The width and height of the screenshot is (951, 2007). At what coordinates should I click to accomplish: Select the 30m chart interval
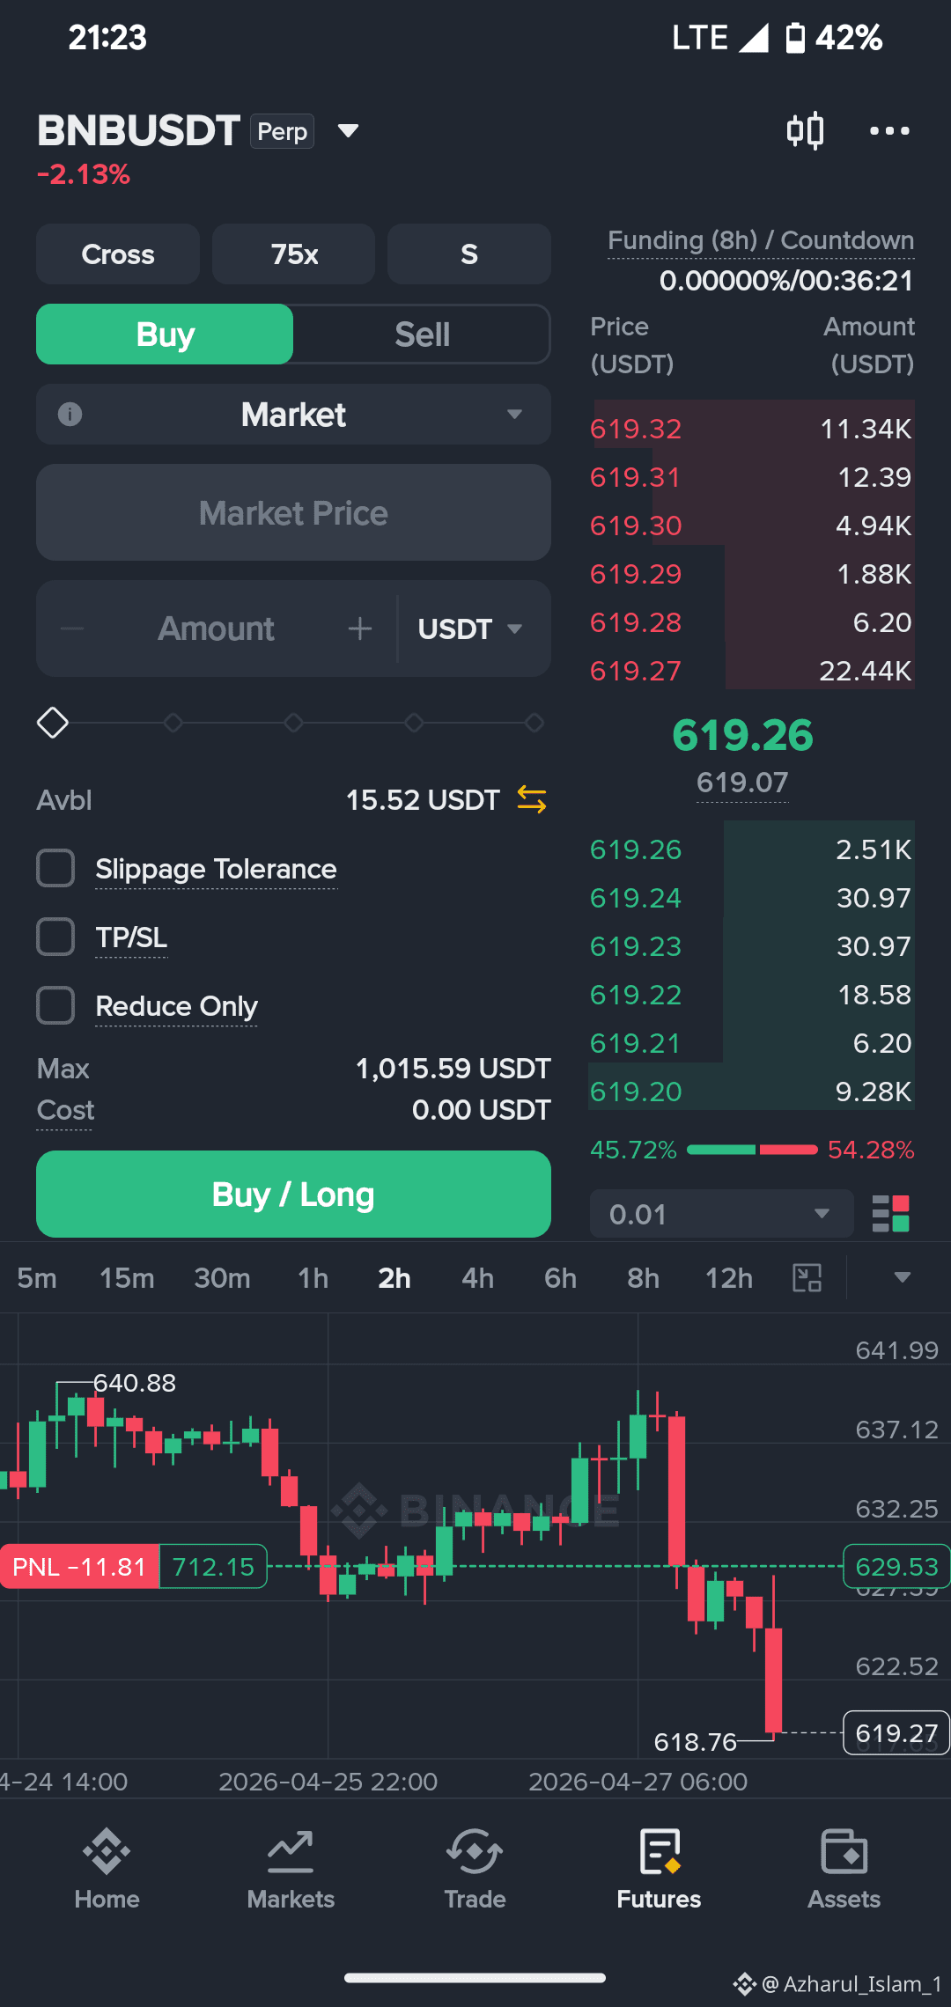pos(222,1277)
